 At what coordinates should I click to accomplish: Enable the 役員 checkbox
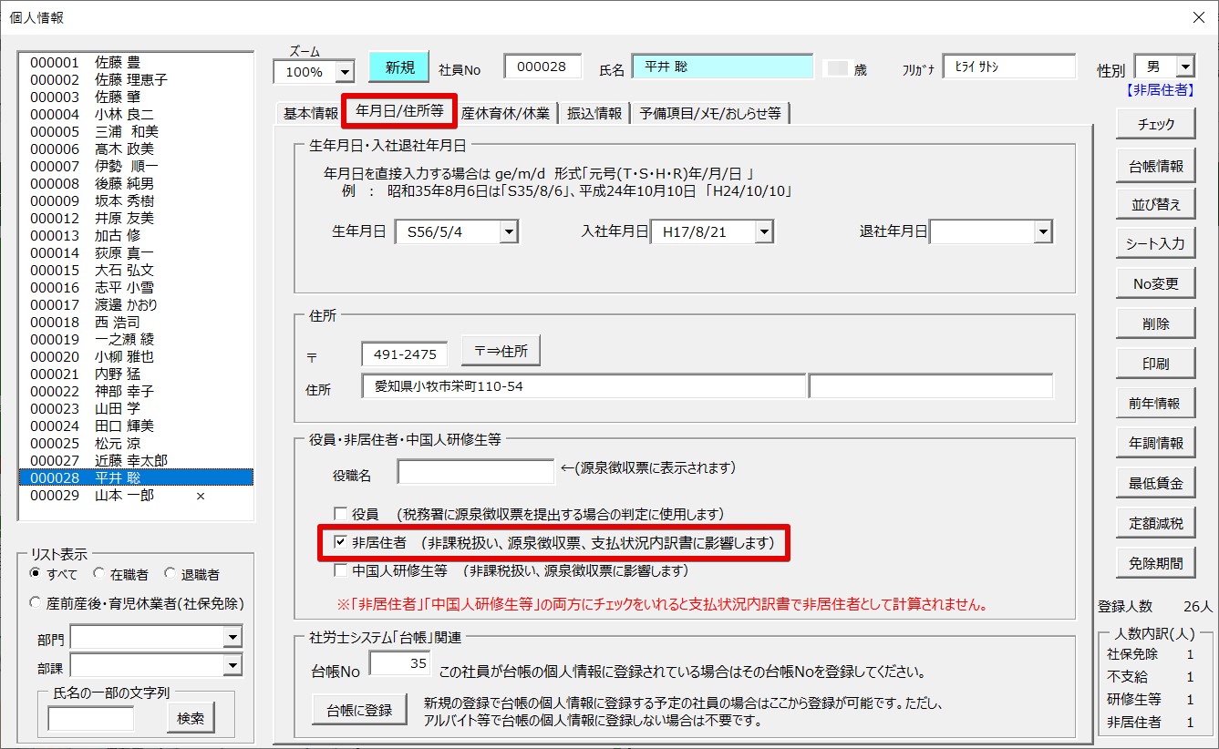click(341, 514)
